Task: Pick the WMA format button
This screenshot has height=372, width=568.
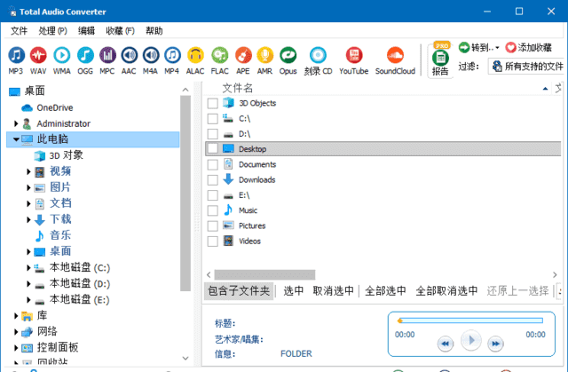Action: pyautogui.click(x=62, y=55)
